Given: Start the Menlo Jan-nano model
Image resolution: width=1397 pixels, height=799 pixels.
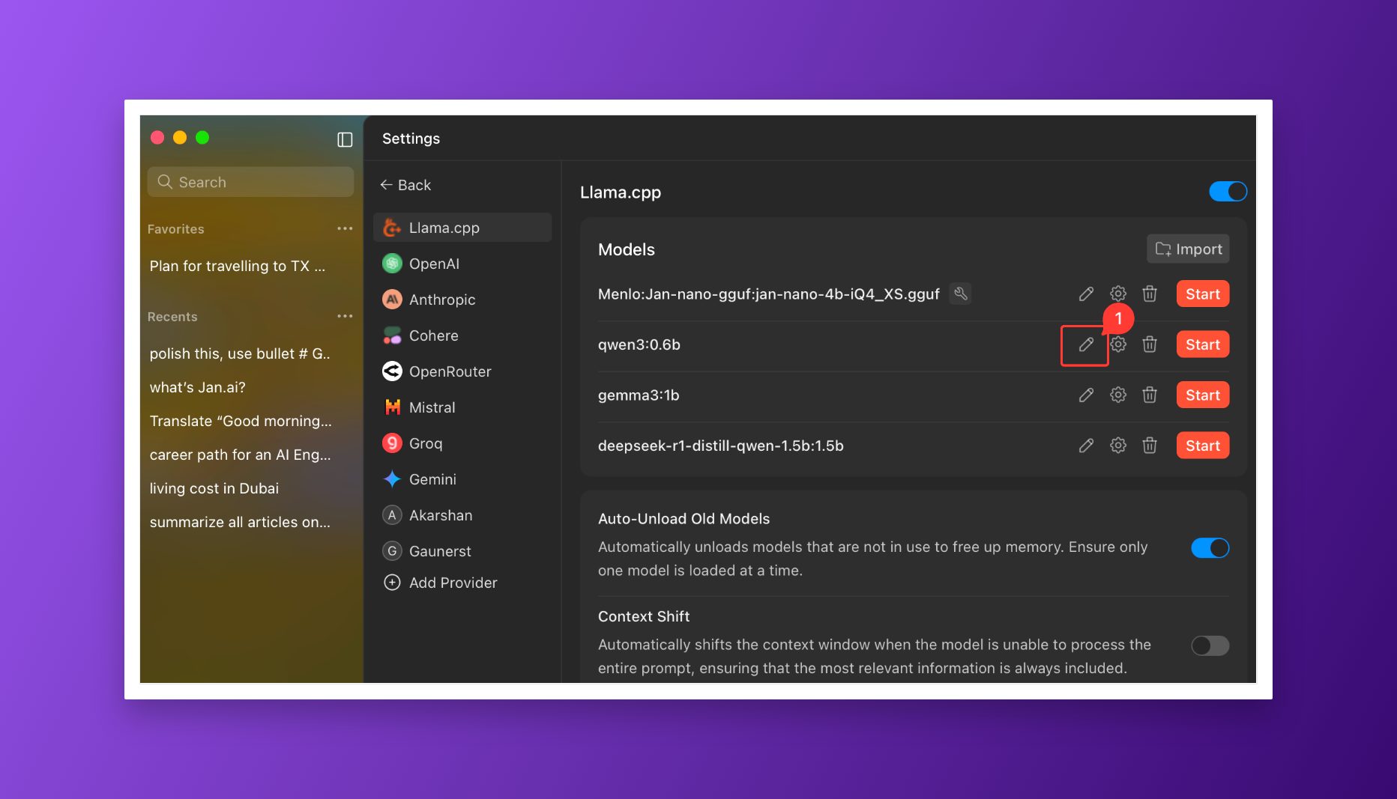Looking at the screenshot, I should point(1203,294).
